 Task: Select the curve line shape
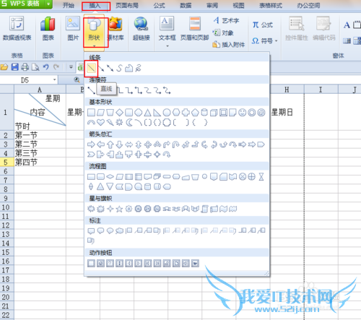pyautogui.click(x=119, y=69)
